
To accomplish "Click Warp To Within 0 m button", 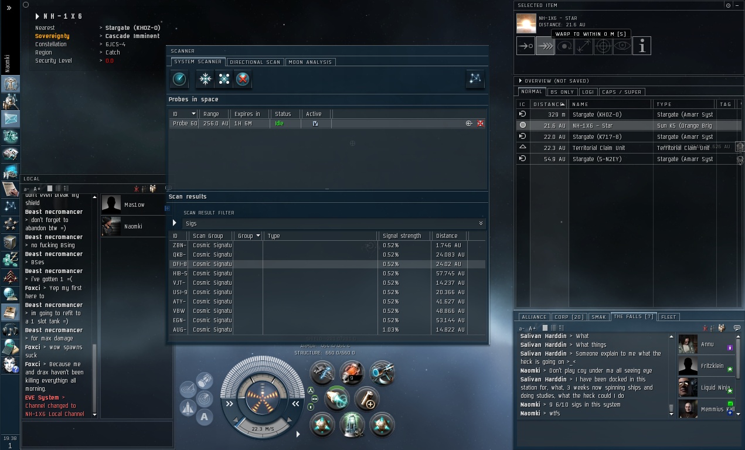I will [x=545, y=46].
